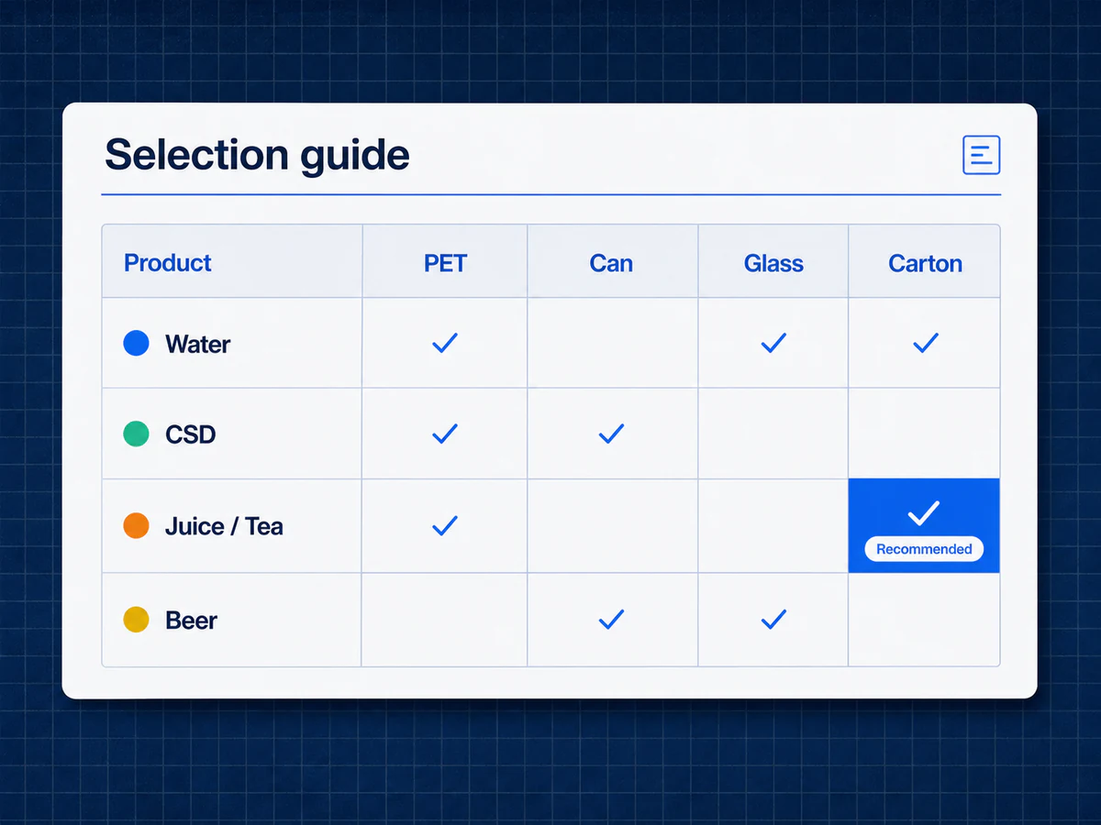Click the Product column header
Image resolution: width=1101 pixels, height=825 pixels.
[168, 263]
